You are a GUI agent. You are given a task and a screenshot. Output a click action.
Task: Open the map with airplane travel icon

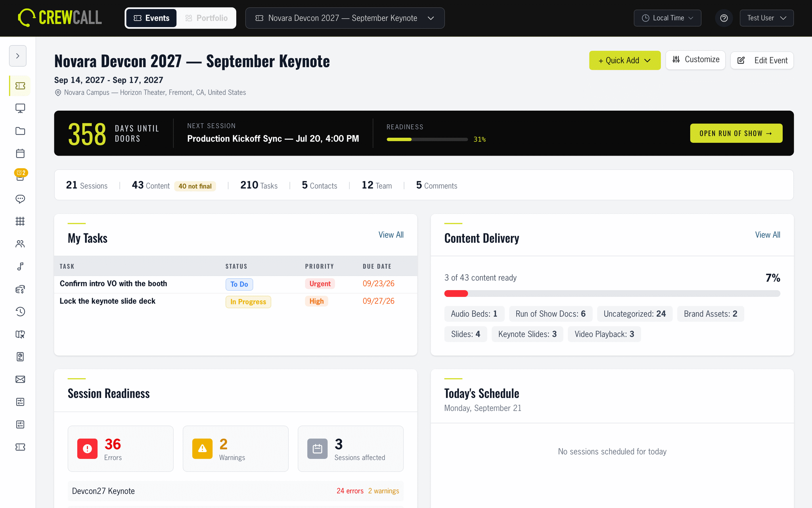[x=20, y=334]
